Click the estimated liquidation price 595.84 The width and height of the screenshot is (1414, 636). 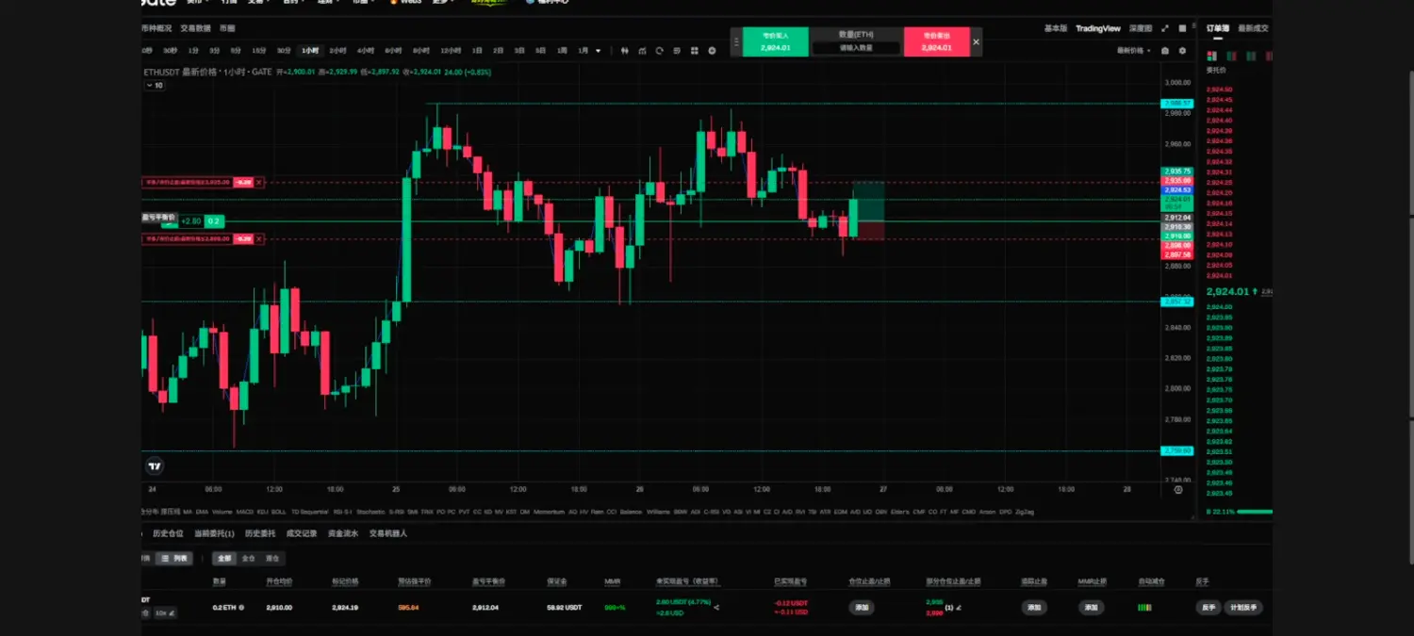408,608
